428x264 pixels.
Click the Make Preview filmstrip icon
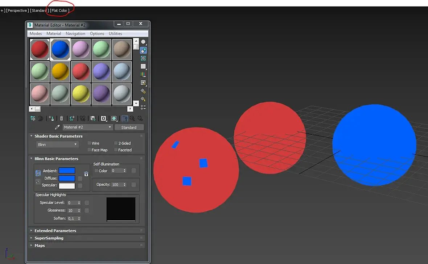(143, 83)
